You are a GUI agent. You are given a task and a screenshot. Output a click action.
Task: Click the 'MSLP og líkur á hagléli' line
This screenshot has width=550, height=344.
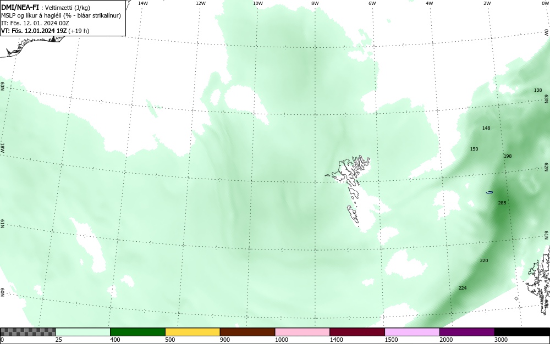[x=61, y=15]
